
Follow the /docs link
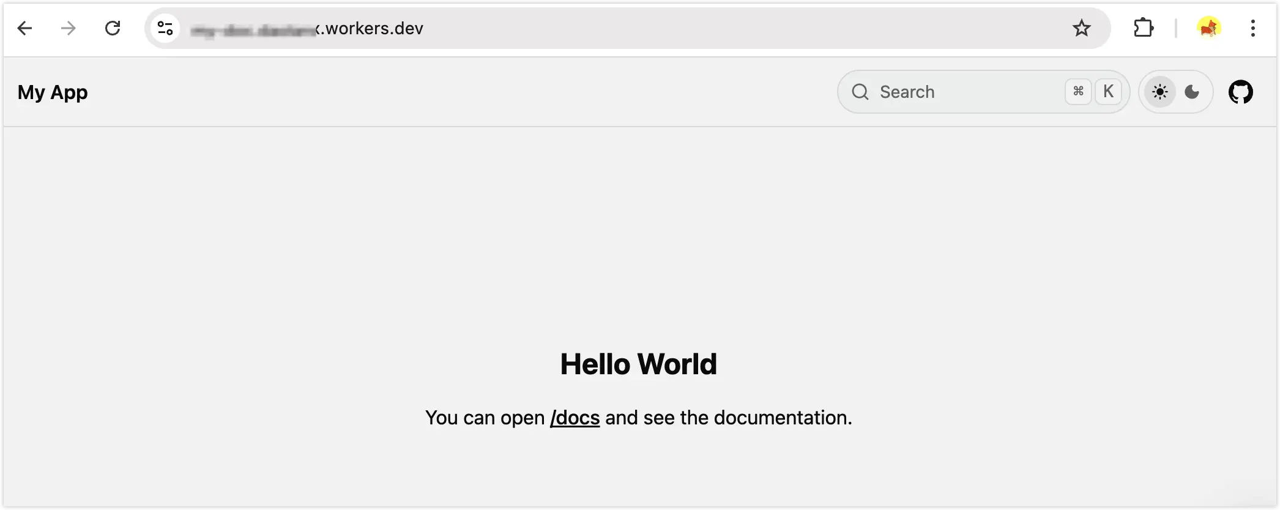coord(575,418)
